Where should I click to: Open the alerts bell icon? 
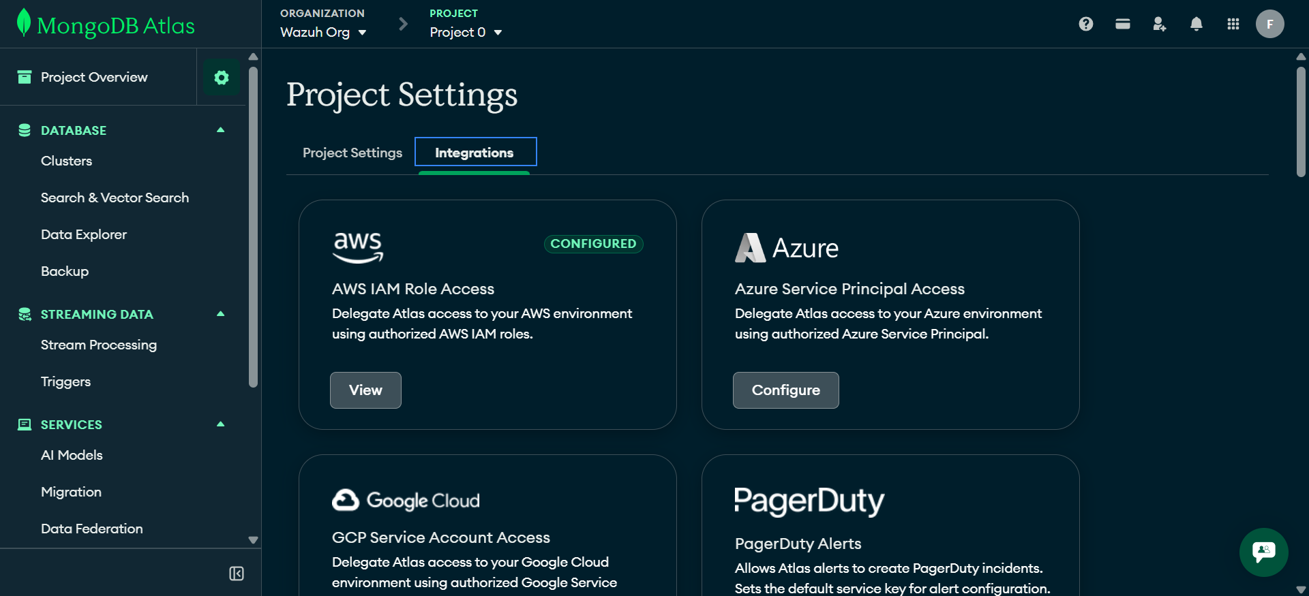(1196, 24)
